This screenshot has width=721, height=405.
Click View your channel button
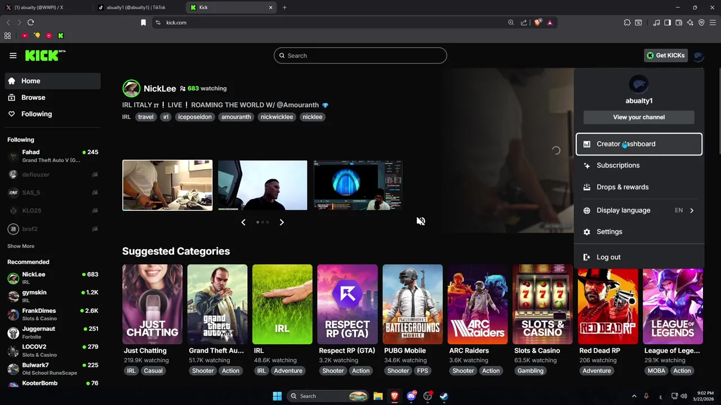pyautogui.click(x=639, y=117)
